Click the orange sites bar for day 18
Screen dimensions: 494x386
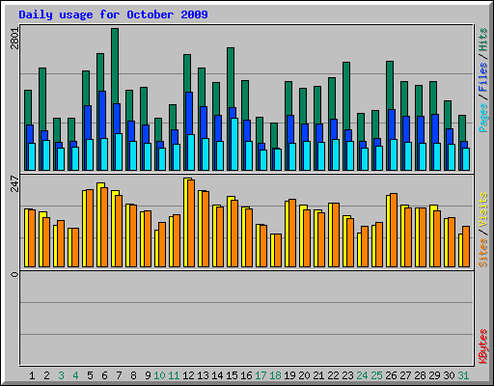coord(278,250)
